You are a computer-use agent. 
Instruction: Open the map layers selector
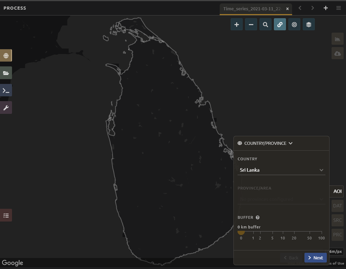click(x=309, y=24)
